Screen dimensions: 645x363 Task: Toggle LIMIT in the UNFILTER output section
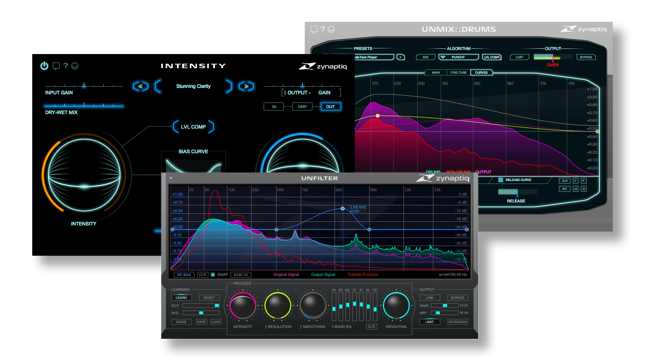click(430, 322)
